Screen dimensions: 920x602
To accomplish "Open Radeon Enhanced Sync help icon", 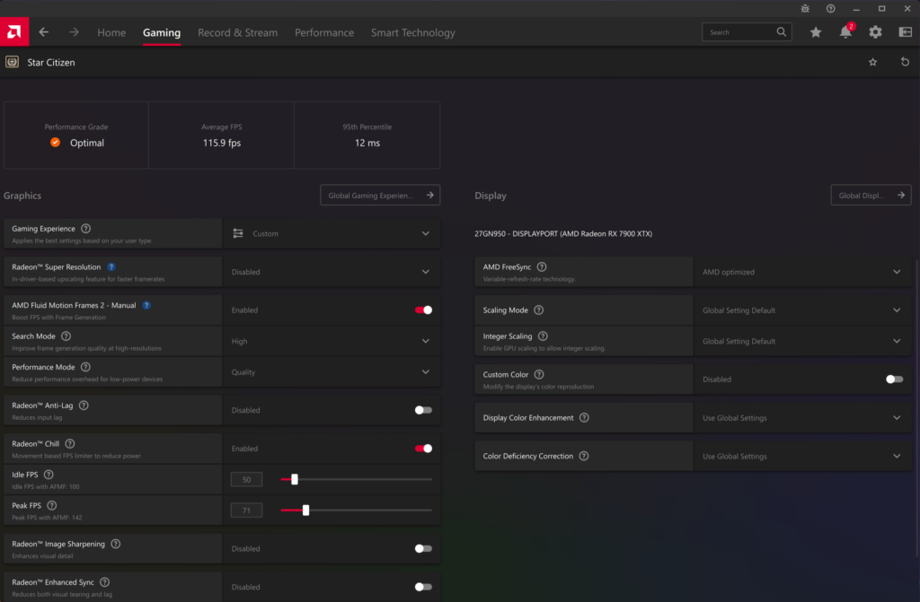I will coord(104,582).
